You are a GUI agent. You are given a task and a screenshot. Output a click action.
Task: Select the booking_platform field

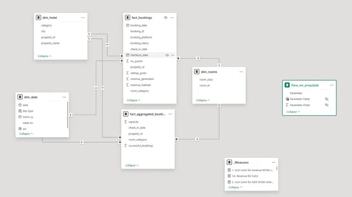[141, 37]
